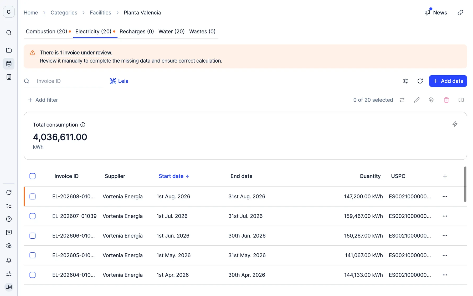Screen dimensions: 473x296
Task: Open the notifications bell icon
Action: pyautogui.click(x=9, y=260)
